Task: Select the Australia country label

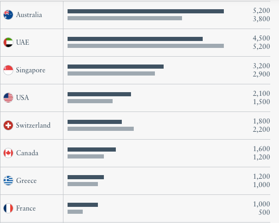Action: click(29, 15)
